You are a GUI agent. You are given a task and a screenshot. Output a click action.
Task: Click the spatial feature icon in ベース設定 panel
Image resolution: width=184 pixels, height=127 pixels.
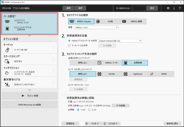(x=7, y=29)
